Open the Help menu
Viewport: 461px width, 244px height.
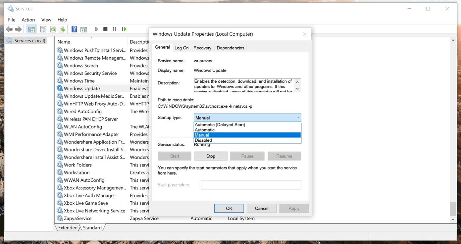pyautogui.click(x=62, y=20)
